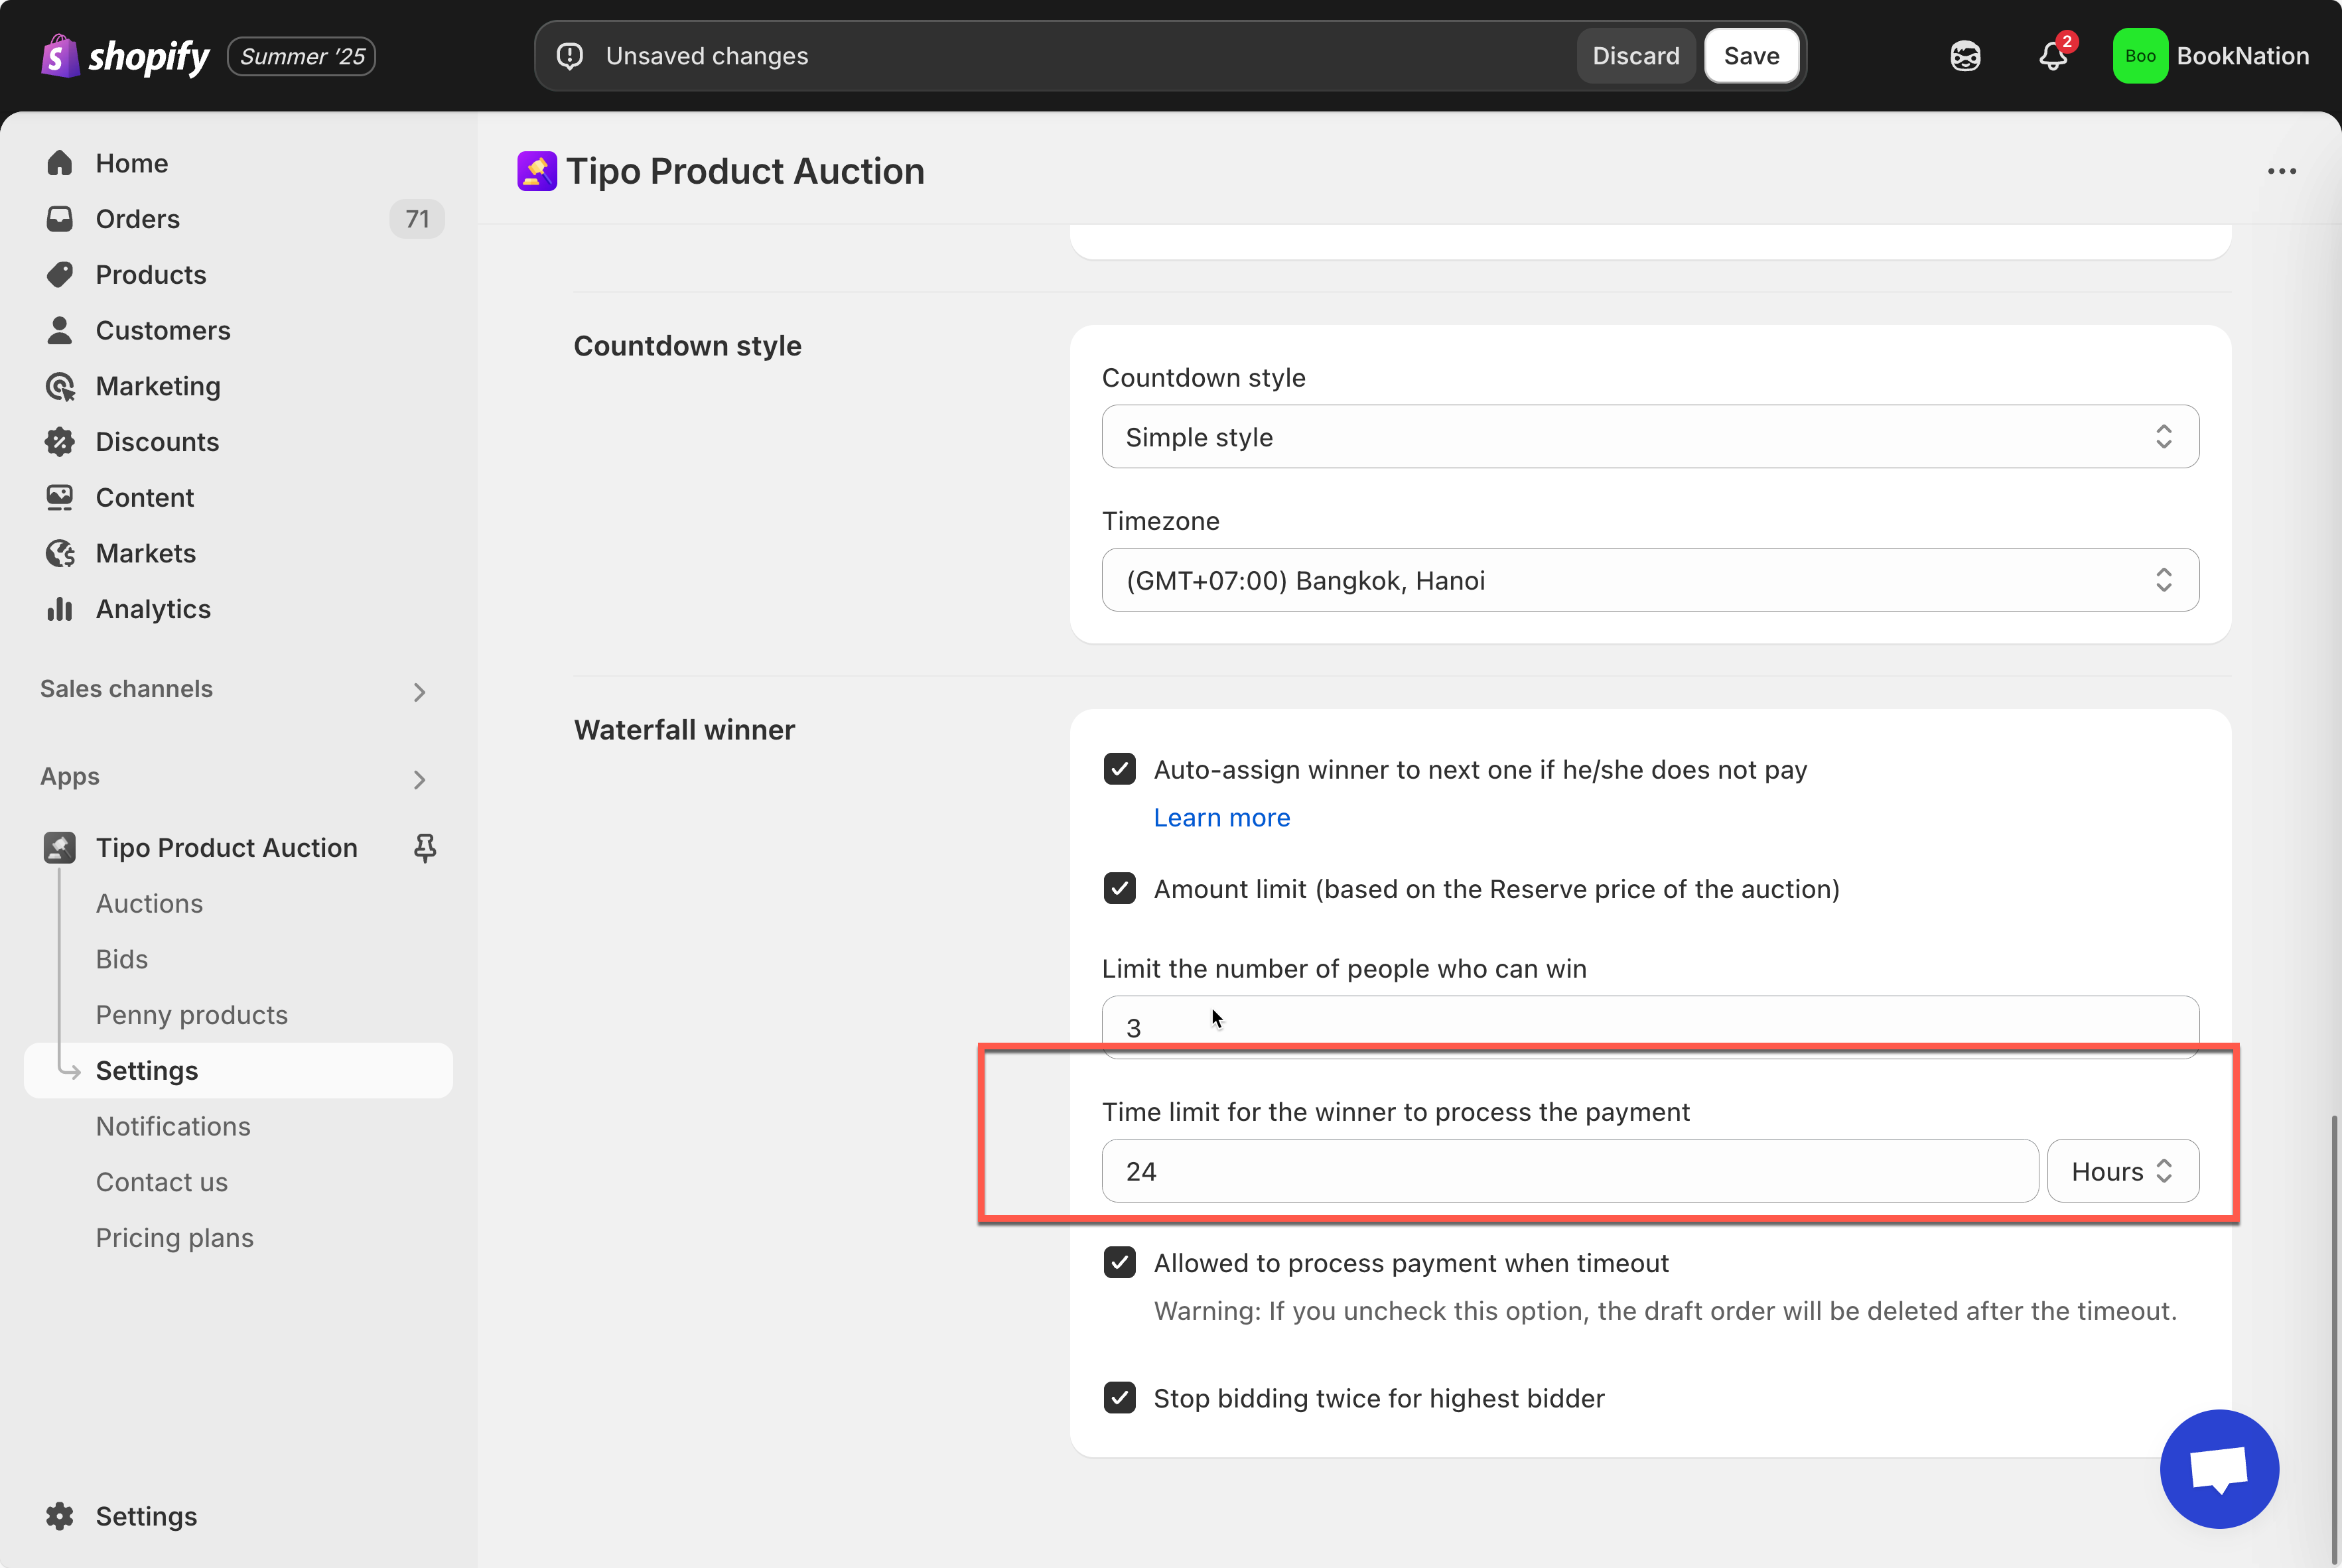Follow the Learn more link
Image resolution: width=2342 pixels, height=1568 pixels.
1221,818
